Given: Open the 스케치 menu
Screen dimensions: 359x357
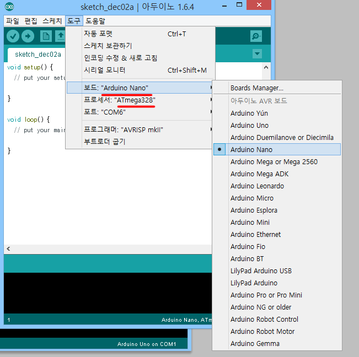Looking at the screenshot, I should 52,21.
